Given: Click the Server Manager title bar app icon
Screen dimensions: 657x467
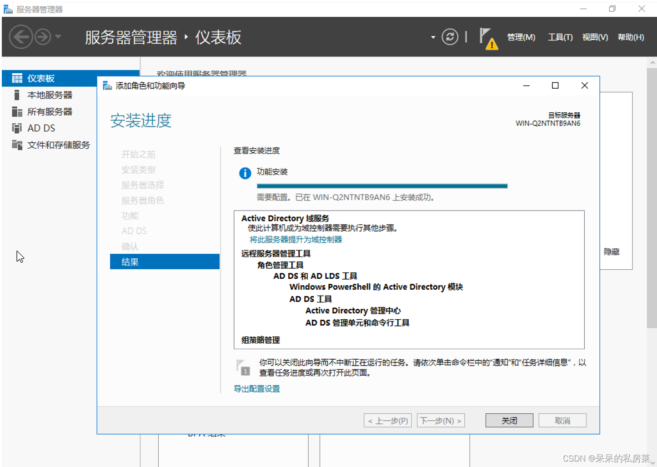Looking at the screenshot, I should tap(8, 9).
